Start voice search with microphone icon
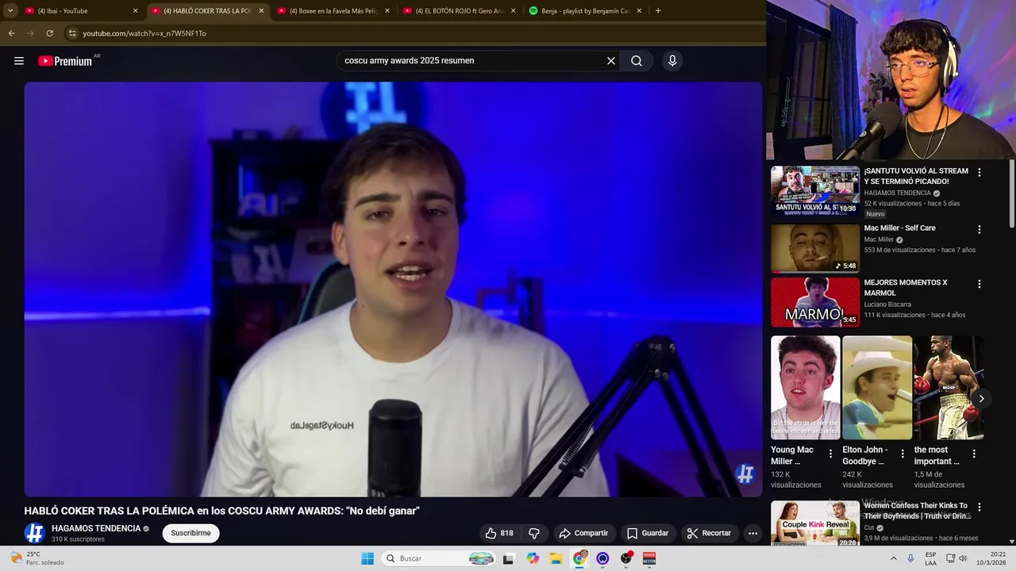 pos(672,61)
